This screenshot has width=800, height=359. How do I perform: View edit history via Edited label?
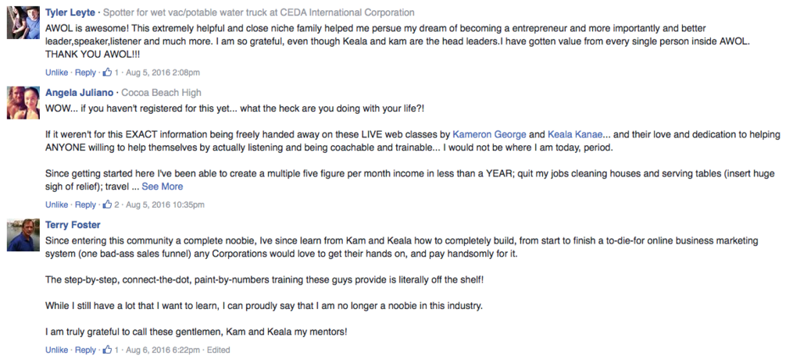click(x=219, y=350)
